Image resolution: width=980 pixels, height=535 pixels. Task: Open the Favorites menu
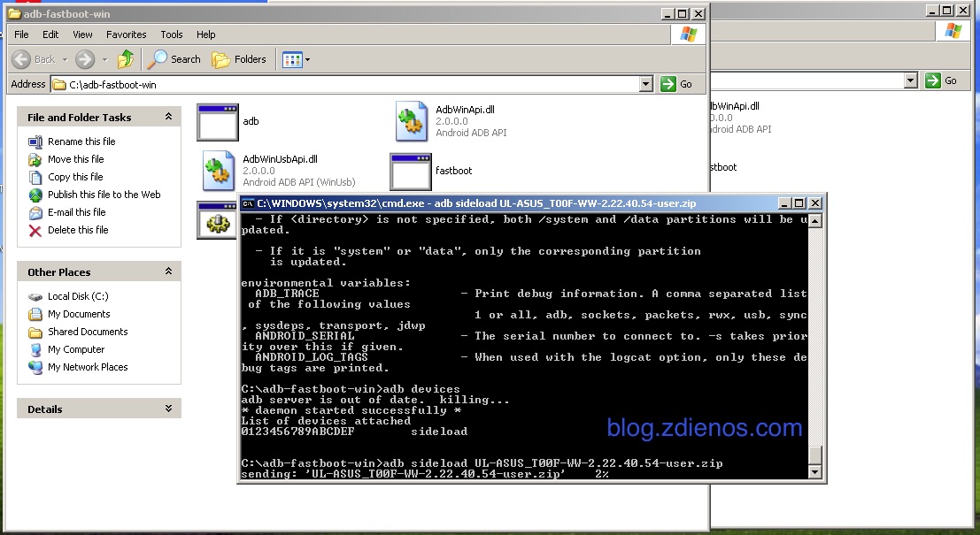pos(127,34)
